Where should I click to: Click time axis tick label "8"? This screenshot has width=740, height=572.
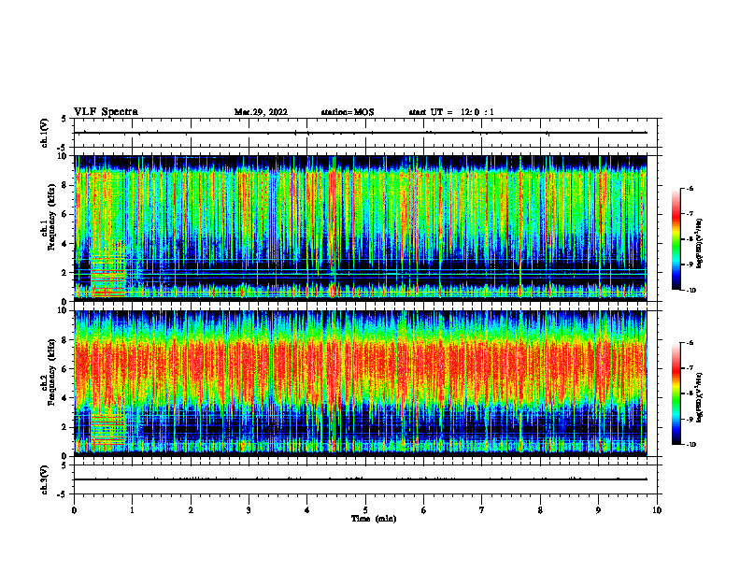(x=540, y=510)
